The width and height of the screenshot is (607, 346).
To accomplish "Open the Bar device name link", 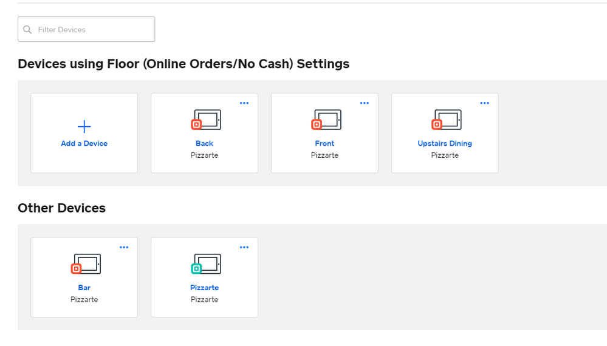I will [84, 288].
